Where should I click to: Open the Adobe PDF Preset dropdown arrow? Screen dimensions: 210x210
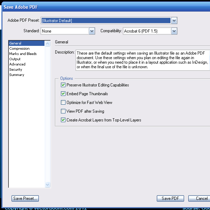click(174, 21)
